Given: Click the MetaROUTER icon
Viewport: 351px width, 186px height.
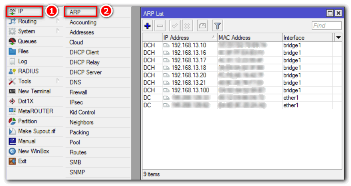Looking at the screenshot, I should 12,111.
